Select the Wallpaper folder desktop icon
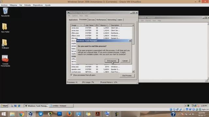 [5, 44]
